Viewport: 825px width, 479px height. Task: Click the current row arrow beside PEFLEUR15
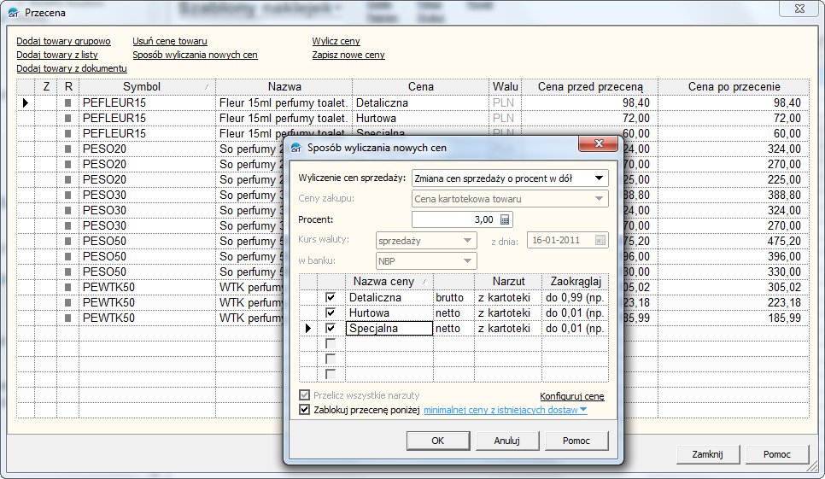tap(25, 102)
